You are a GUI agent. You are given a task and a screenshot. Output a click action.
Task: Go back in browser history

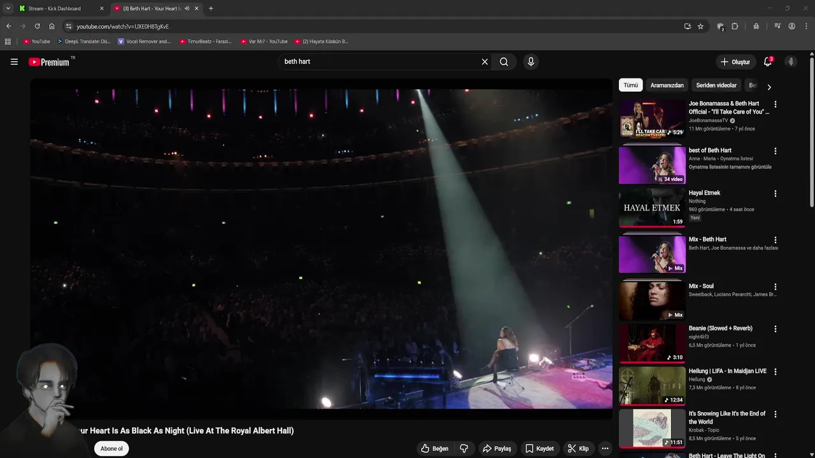(x=8, y=26)
